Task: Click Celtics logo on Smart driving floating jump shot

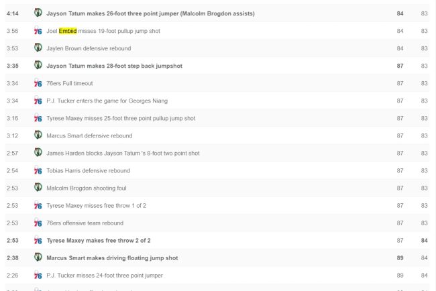Action: point(38,257)
